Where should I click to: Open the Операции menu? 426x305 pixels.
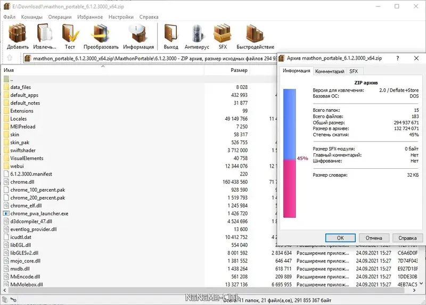(60, 17)
